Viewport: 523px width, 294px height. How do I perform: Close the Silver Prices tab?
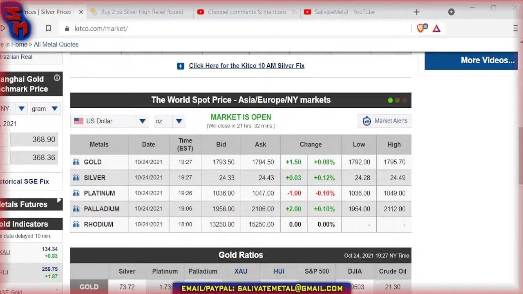81,12
